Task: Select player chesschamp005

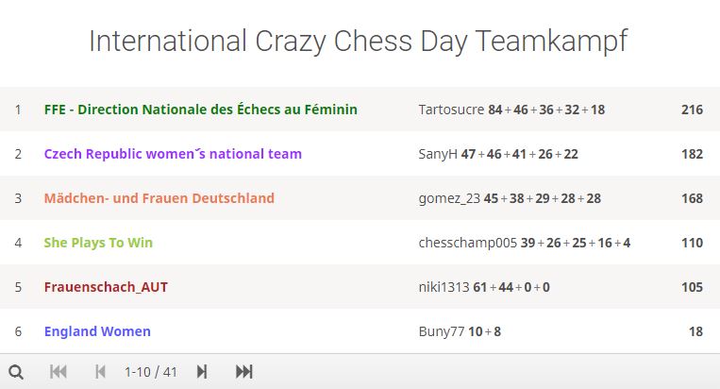Action: coord(467,243)
